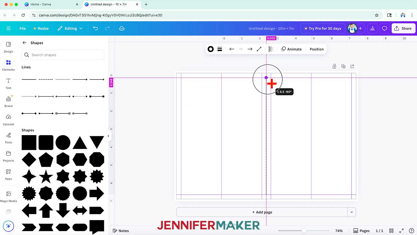Screen dimensions: 417x235
Task: Open transparency checkerboard option
Action: (x=271, y=49)
